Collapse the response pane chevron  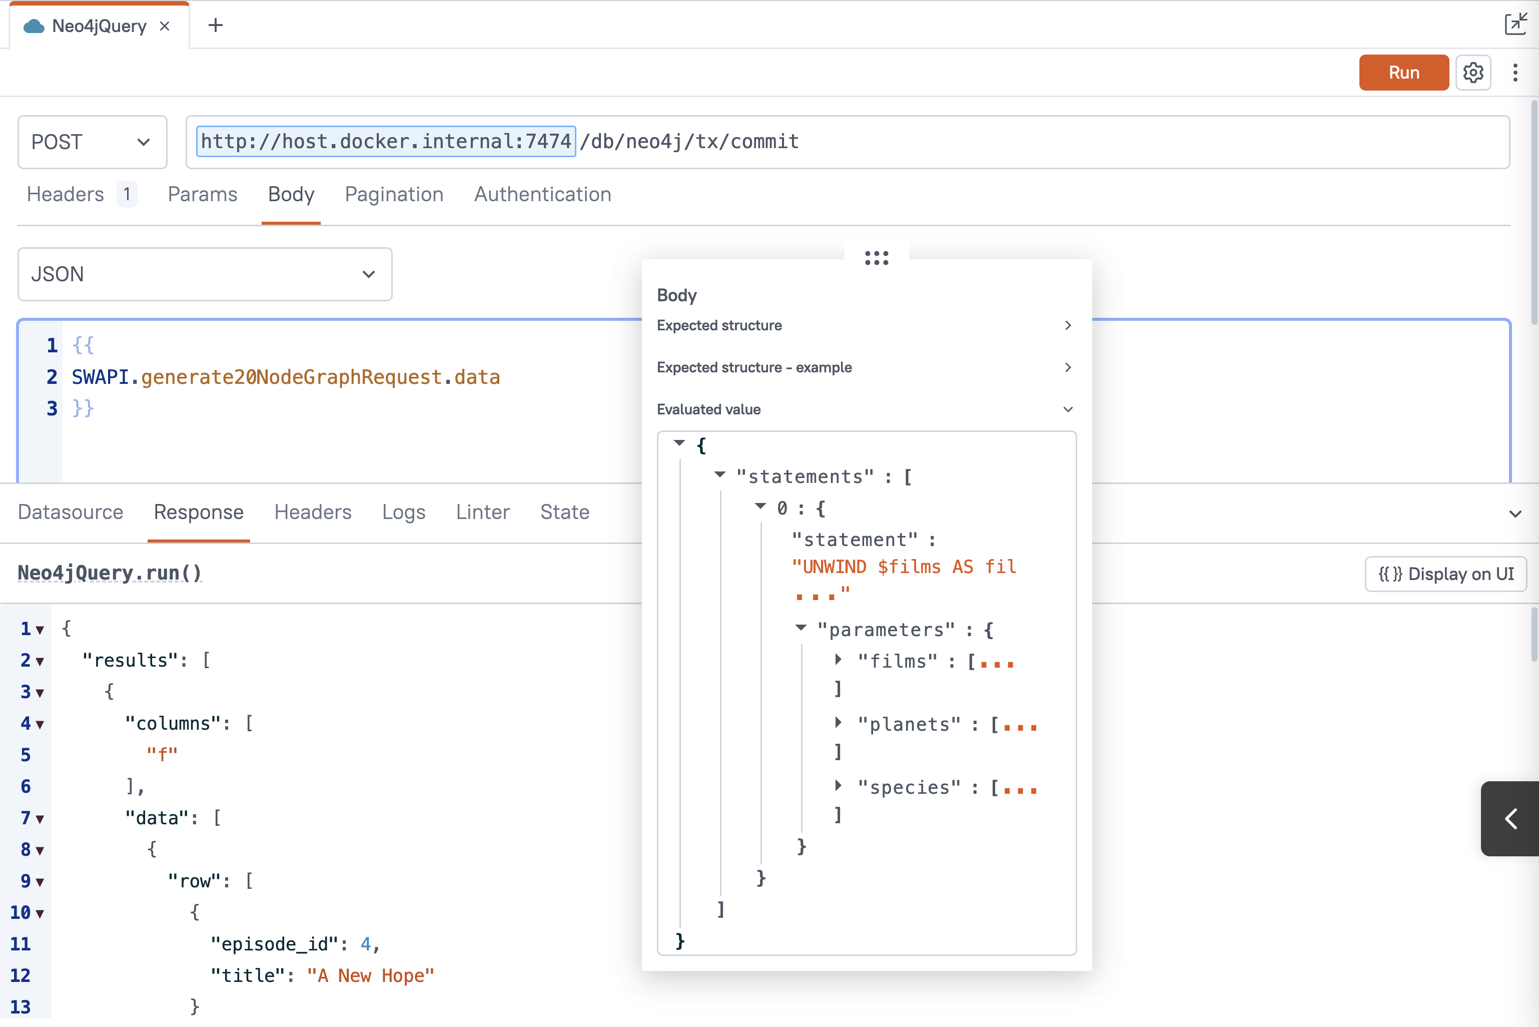(1515, 514)
